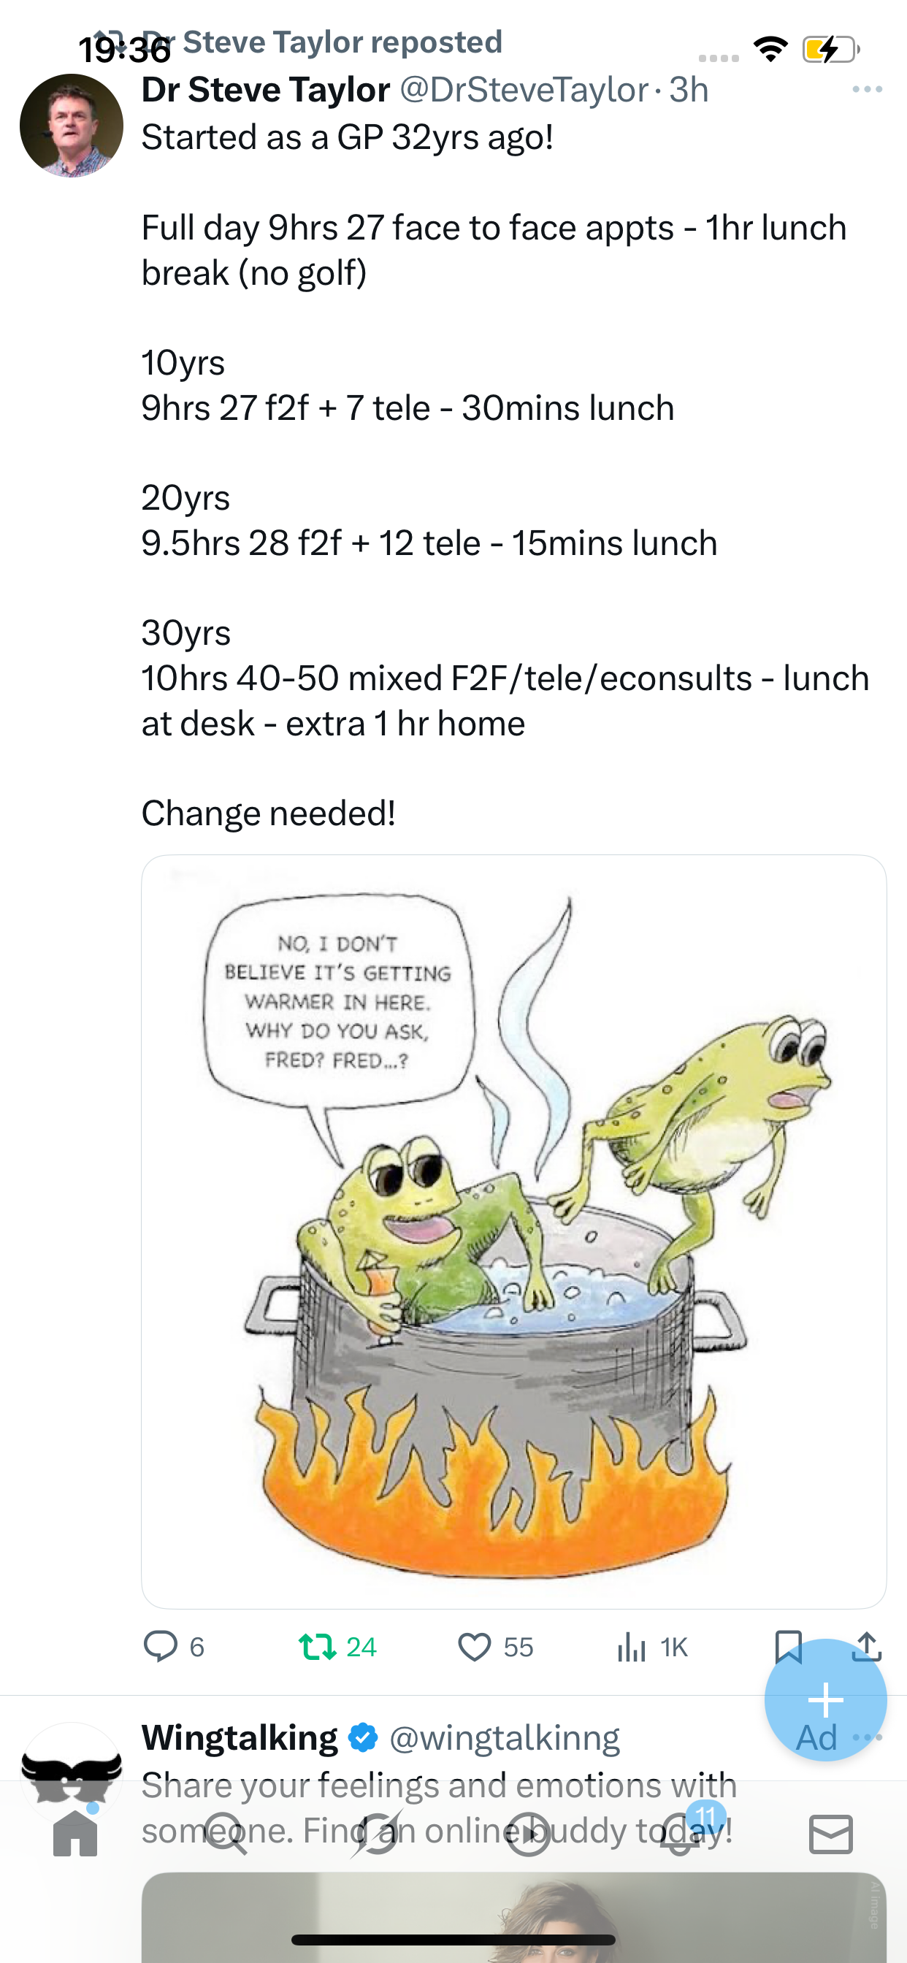Share Dr Steve Taylor's tweet

click(867, 1646)
